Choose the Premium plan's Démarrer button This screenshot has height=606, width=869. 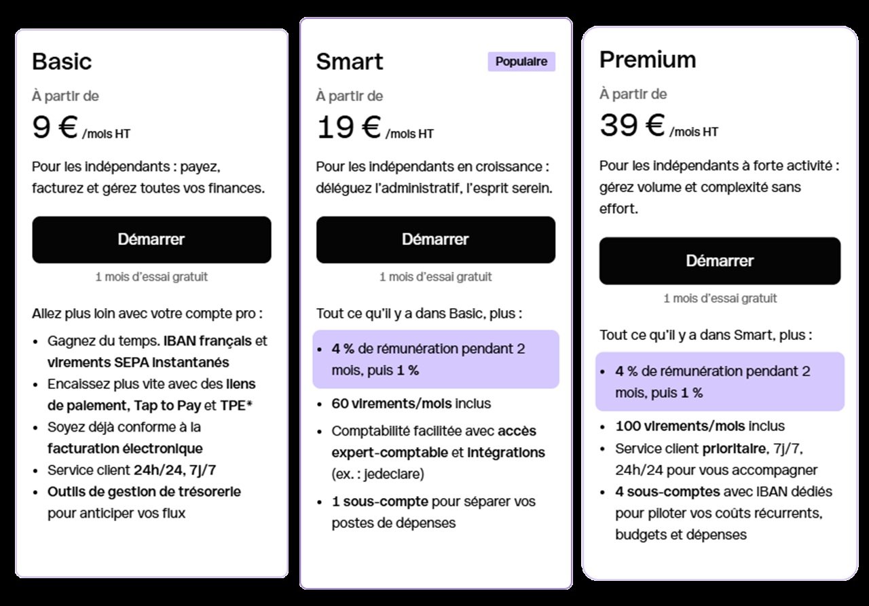pyautogui.click(x=720, y=261)
